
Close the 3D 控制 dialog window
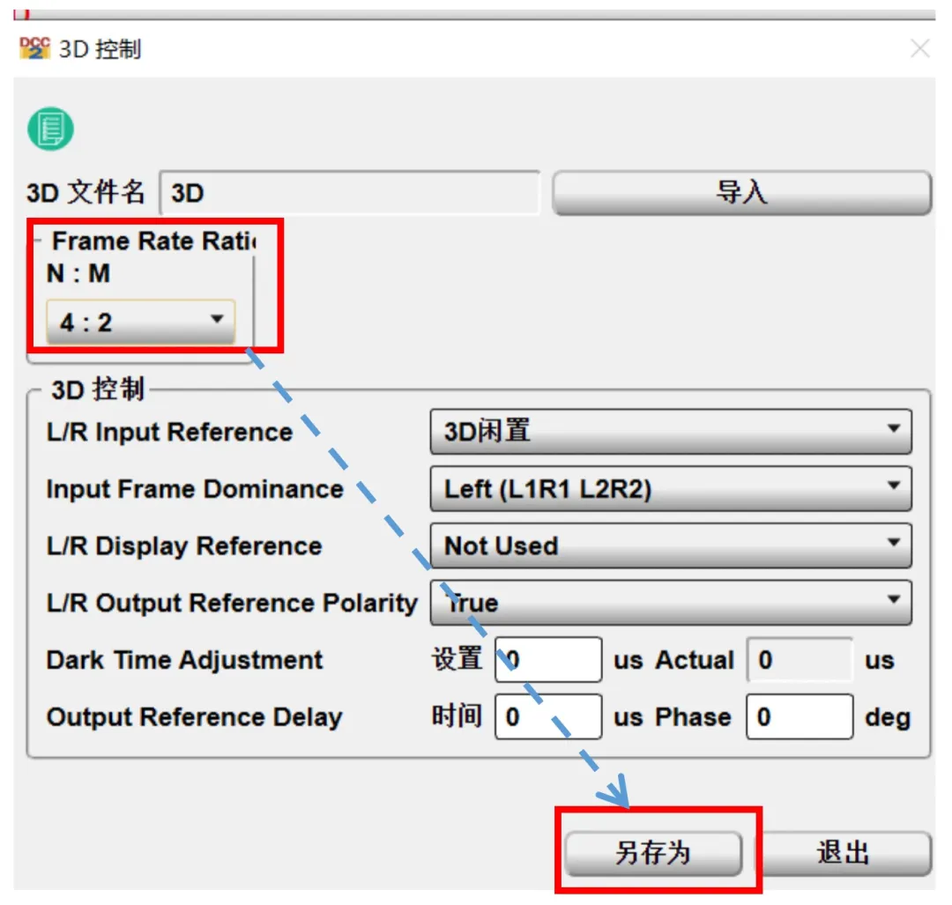coord(919,48)
